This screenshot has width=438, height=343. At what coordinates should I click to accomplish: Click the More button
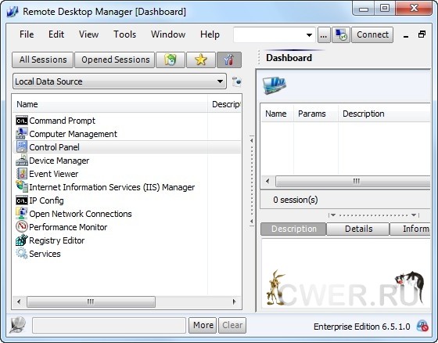203,325
